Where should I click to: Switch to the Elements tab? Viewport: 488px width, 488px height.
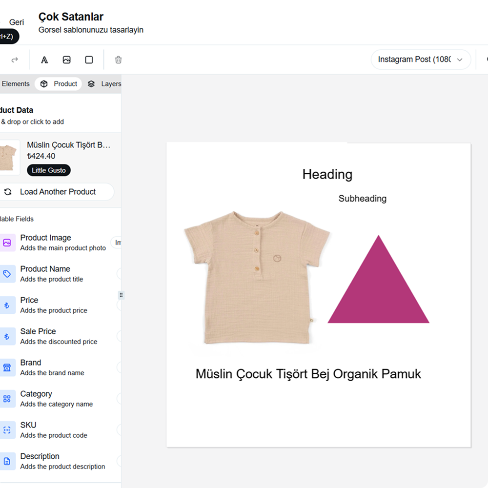(15, 84)
